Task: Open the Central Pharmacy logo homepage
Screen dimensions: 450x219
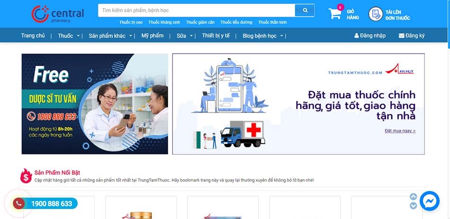Action: click(57, 14)
